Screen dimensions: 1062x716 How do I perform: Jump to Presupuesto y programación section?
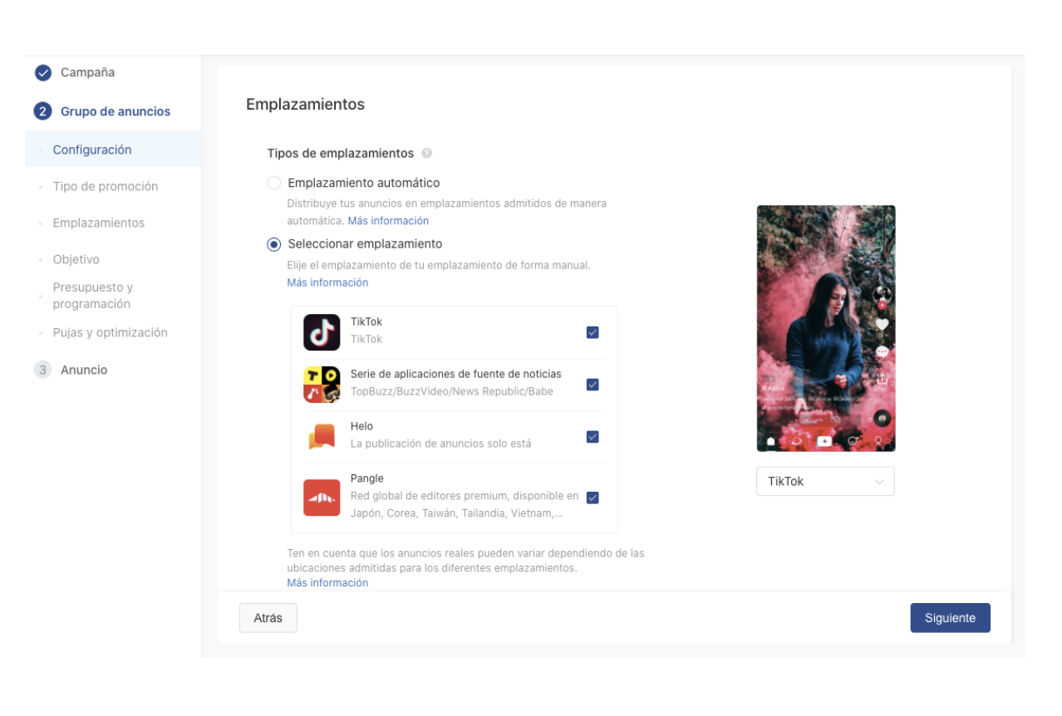coord(92,296)
